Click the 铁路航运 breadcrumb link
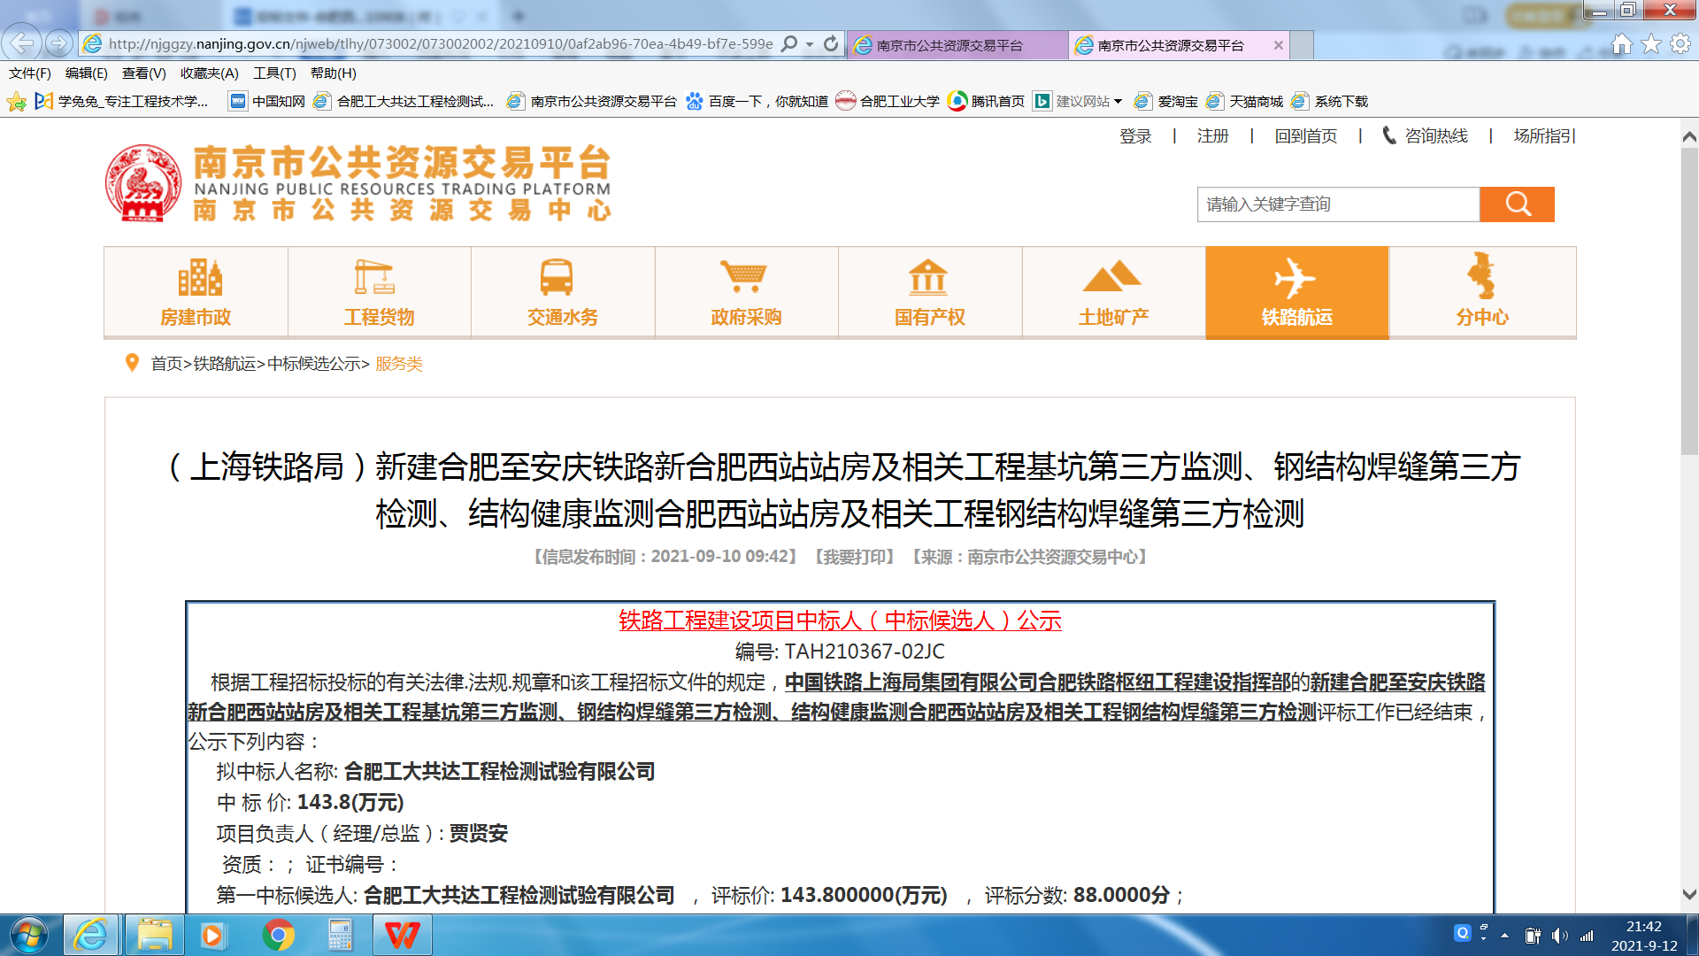 tap(225, 364)
